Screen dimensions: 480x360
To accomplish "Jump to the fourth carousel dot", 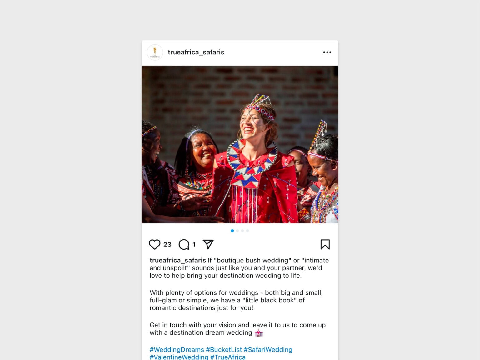I will (247, 231).
